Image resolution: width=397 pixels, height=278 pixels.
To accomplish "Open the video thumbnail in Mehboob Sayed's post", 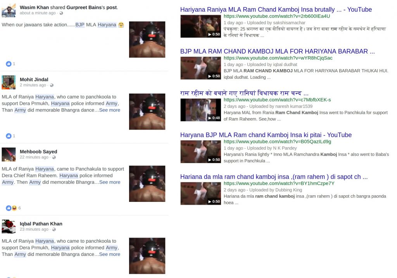I will click(147, 184).
